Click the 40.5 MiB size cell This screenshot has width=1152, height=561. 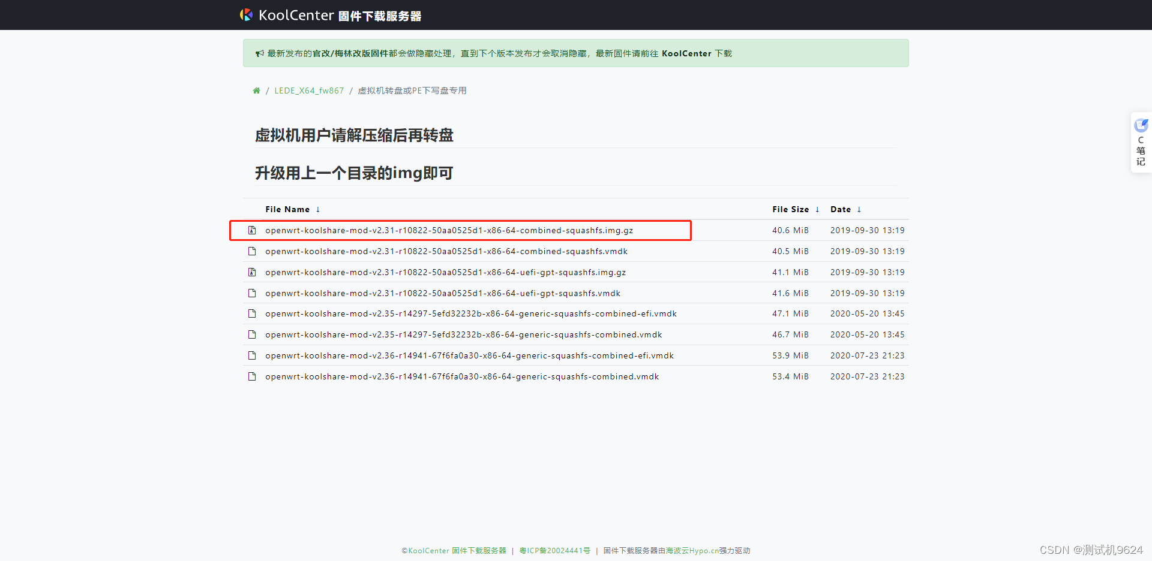click(790, 251)
